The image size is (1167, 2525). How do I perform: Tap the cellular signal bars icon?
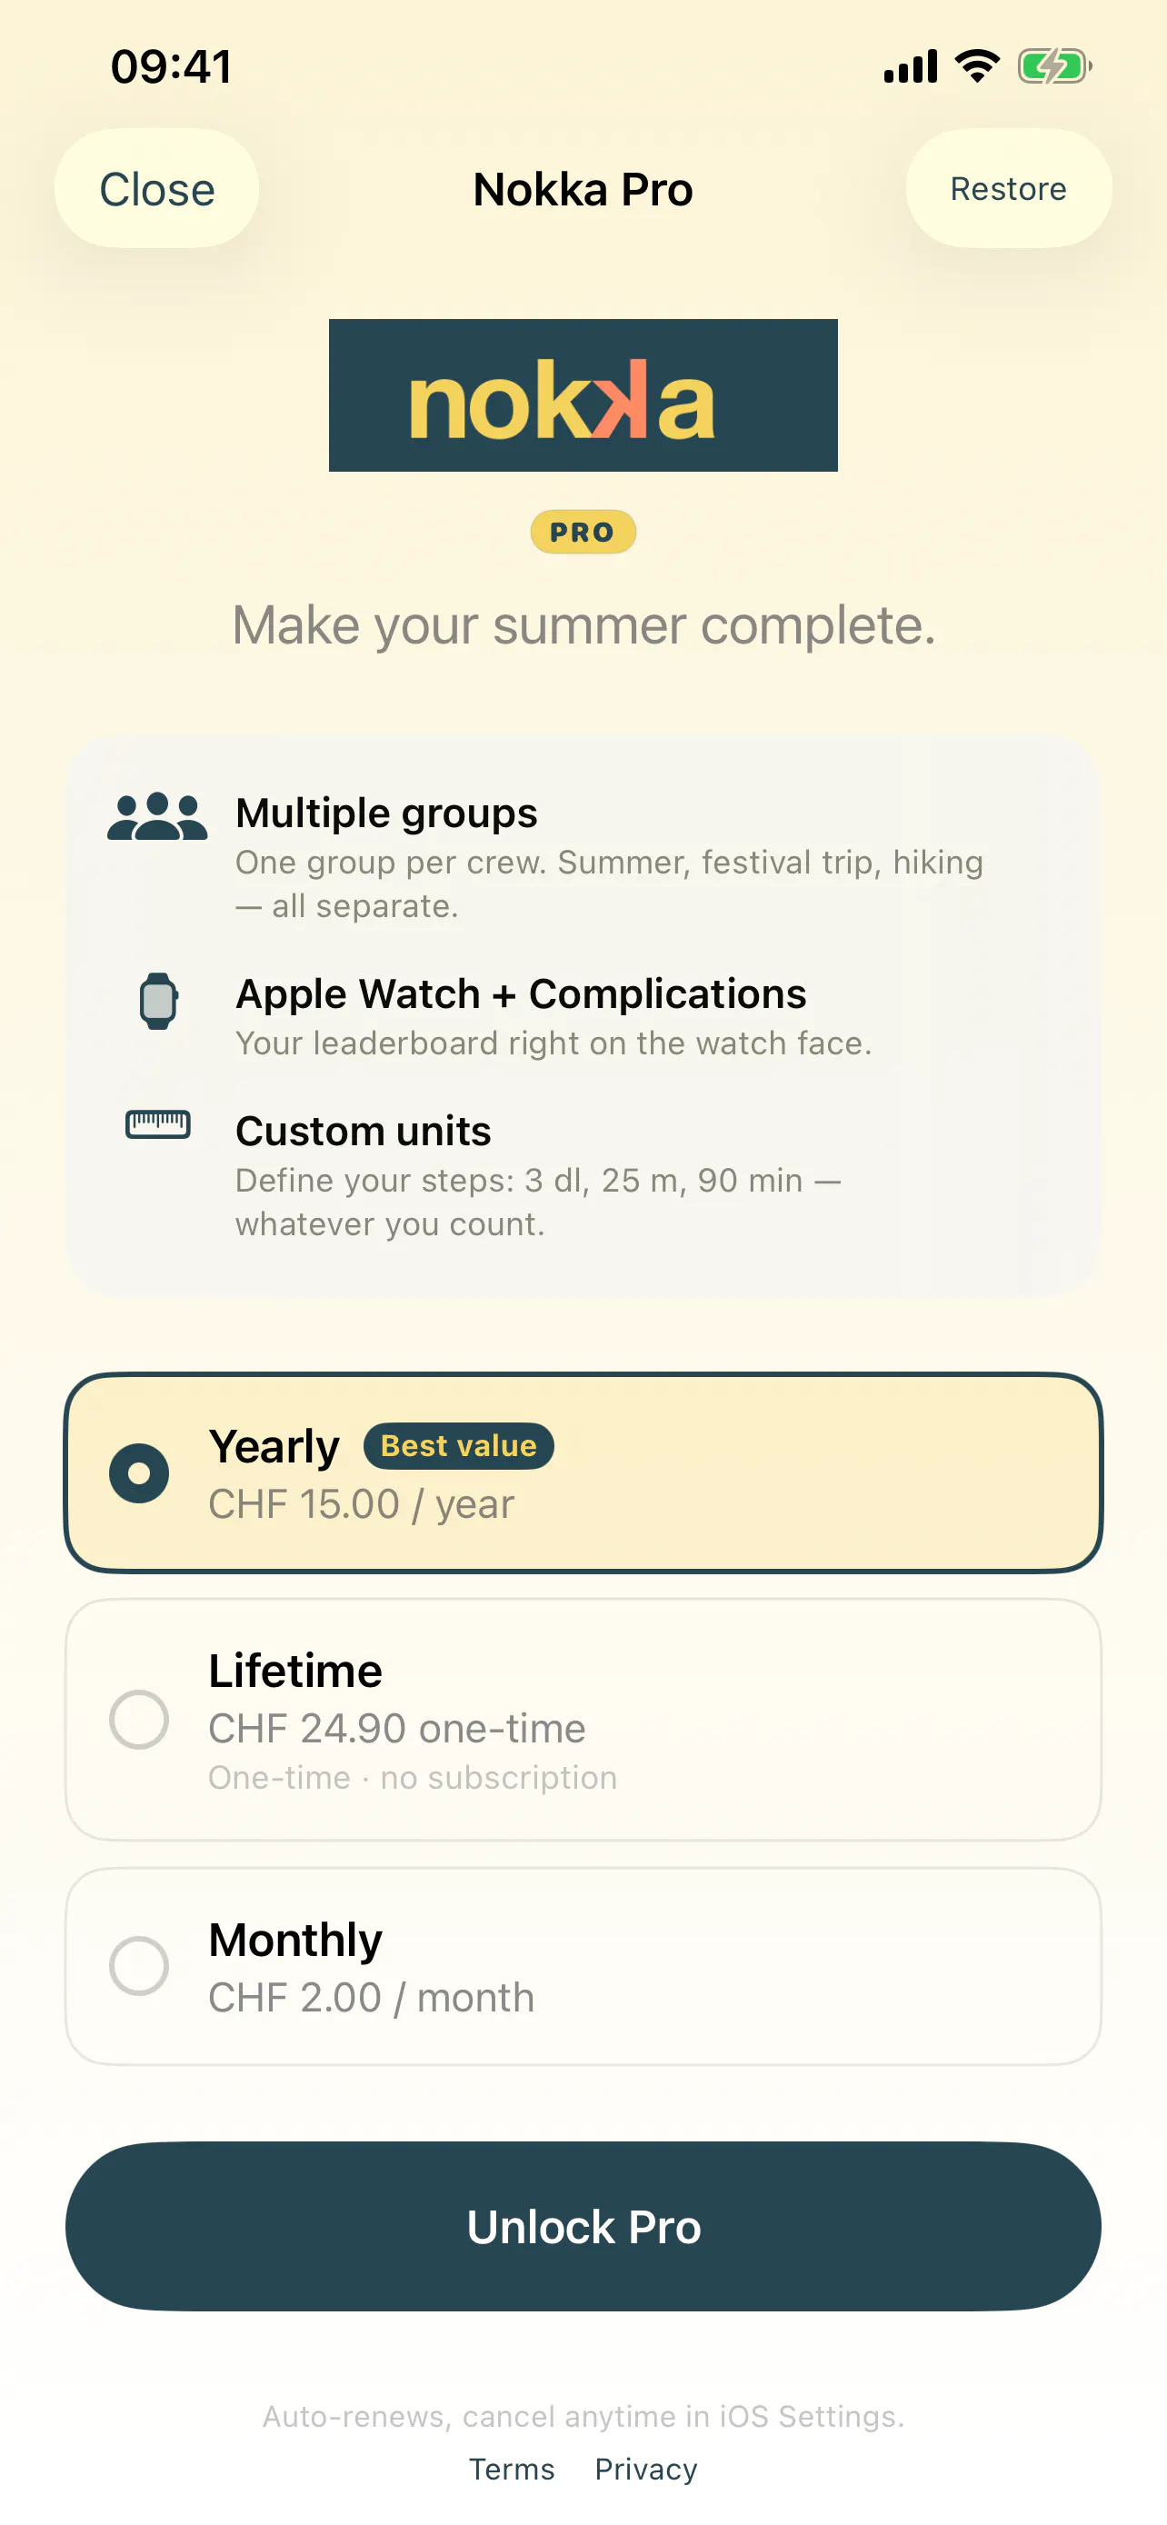(911, 66)
